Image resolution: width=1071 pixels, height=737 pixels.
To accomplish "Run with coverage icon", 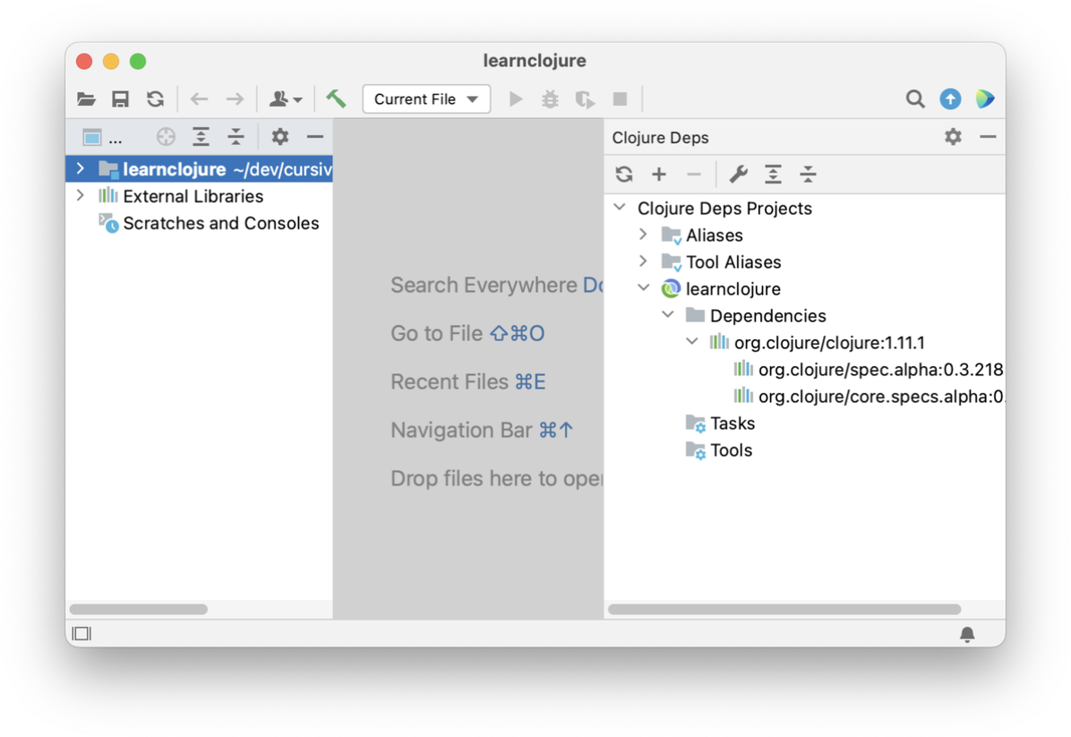I will pos(585,99).
